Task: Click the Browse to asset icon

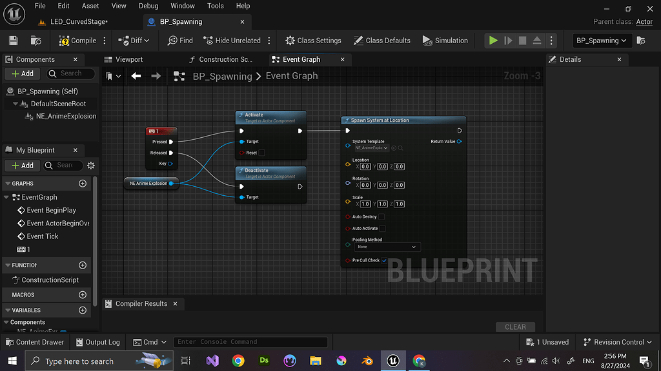Action: pyautogui.click(x=36, y=41)
